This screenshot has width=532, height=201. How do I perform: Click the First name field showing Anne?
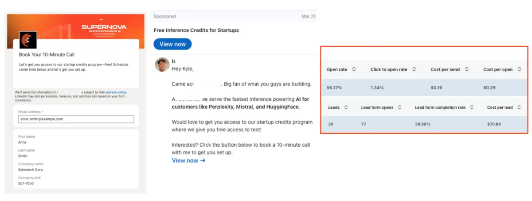click(23, 142)
